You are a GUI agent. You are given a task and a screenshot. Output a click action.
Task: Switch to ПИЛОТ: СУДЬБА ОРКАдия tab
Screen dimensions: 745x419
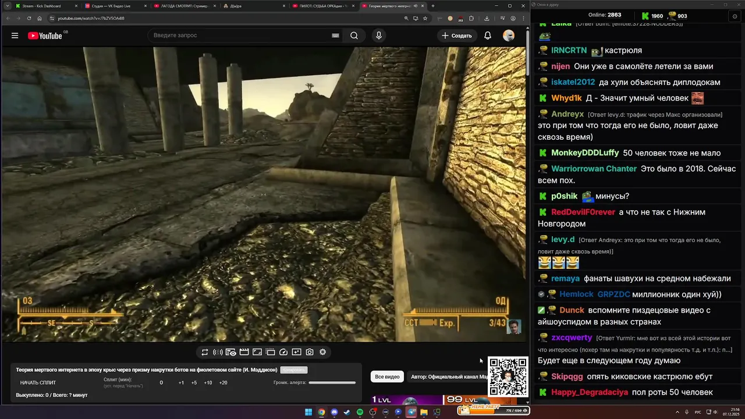coord(324,6)
